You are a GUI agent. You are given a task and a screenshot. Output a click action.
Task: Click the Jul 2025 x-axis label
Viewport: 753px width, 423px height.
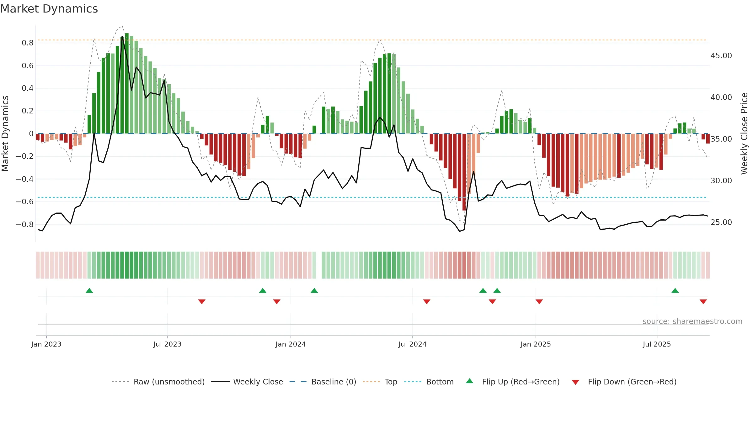pyautogui.click(x=657, y=344)
